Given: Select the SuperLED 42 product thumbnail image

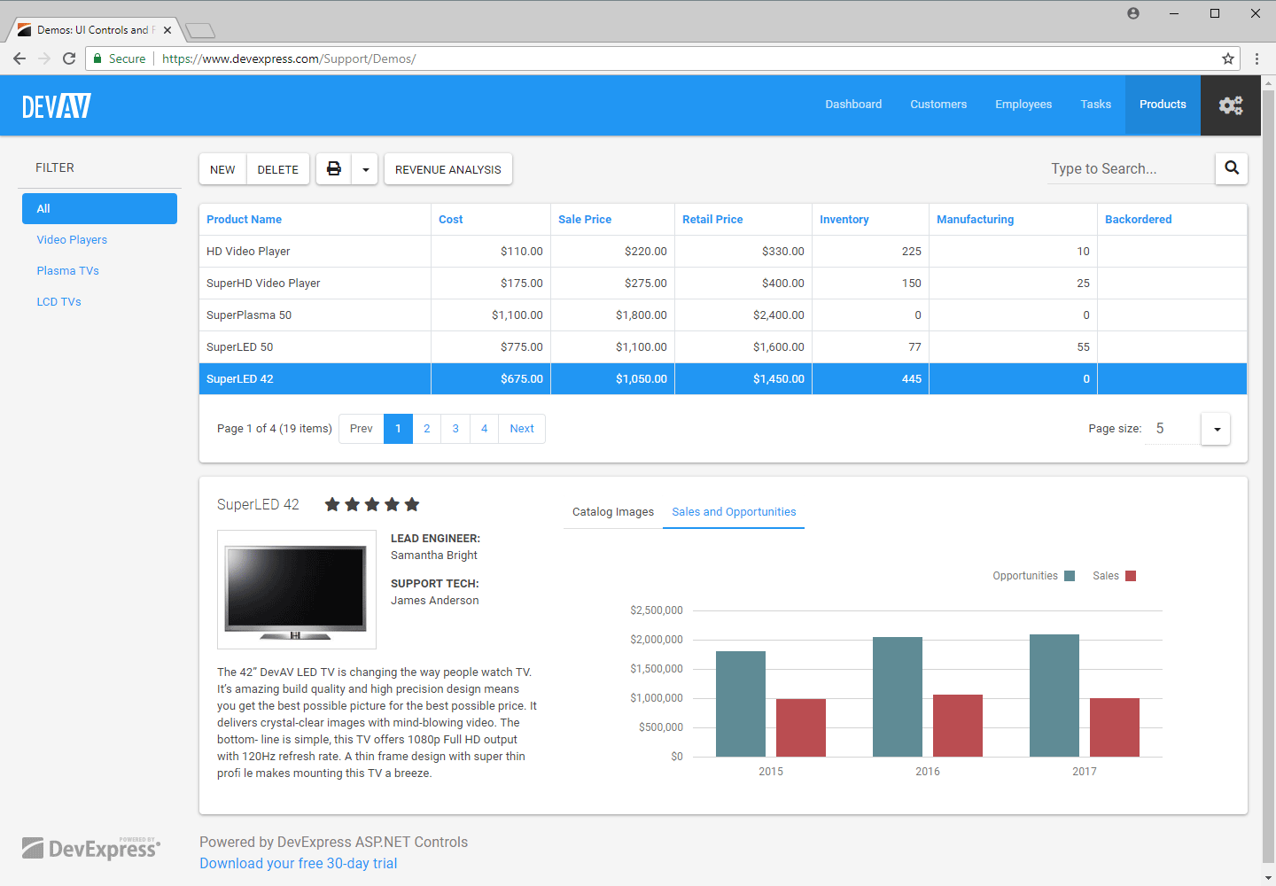Looking at the screenshot, I should tap(296, 589).
